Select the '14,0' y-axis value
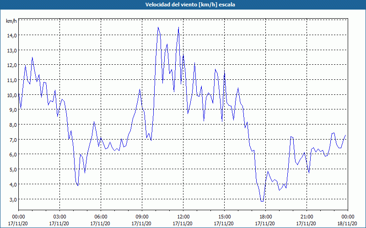Viewport: 366px width, 228px height. click(12, 36)
